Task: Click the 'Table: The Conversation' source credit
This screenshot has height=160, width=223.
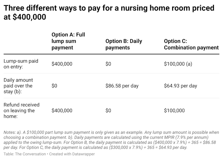Action: [x=25, y=154]
